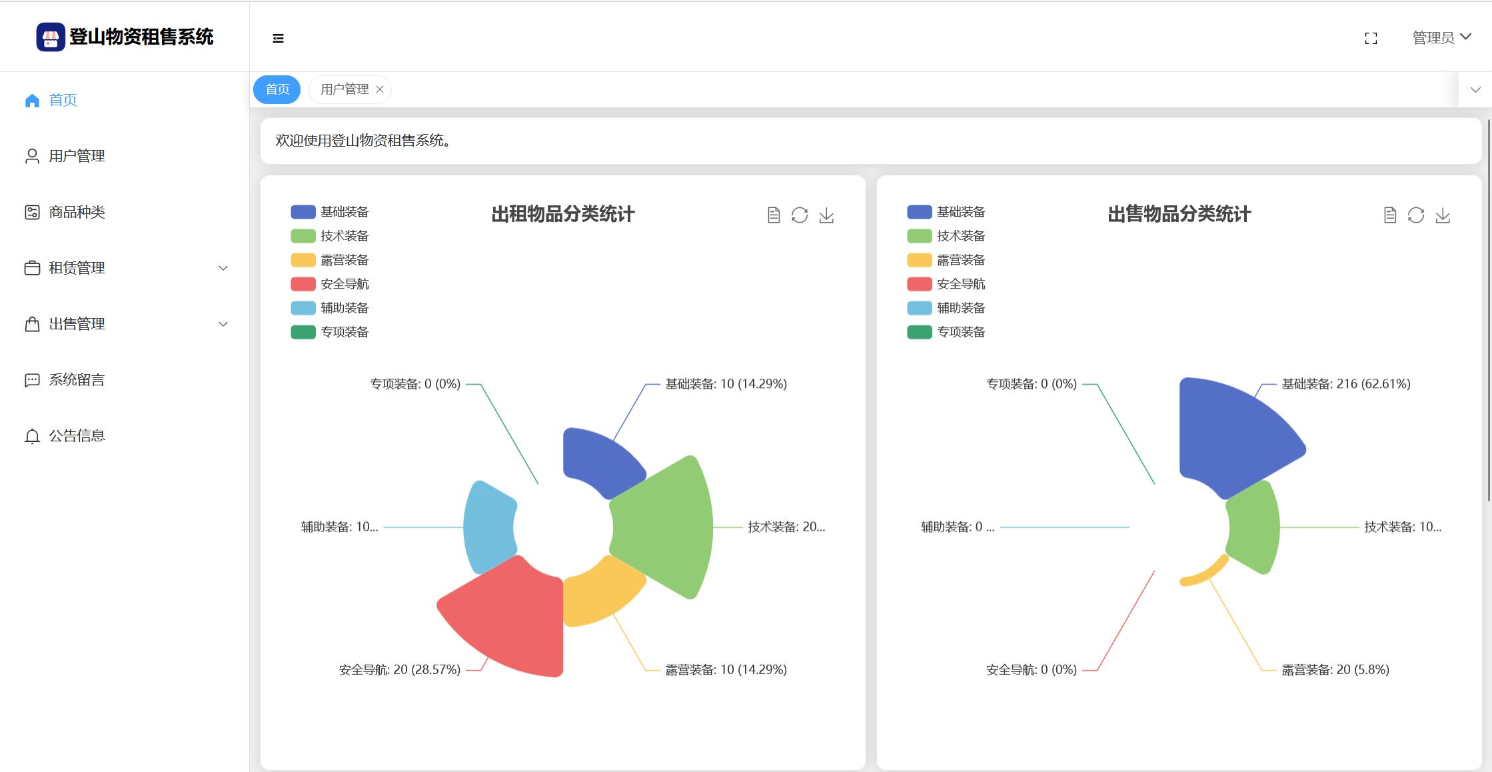The image size is (1492, 772).
Task: Open 商品种类 from the sidebar
Action: coord(77,212)
